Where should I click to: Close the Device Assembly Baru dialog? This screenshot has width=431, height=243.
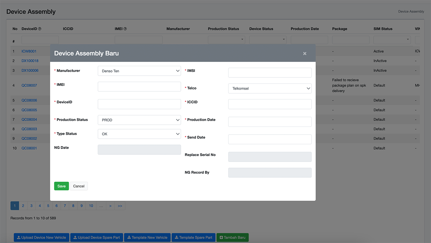pyautogui.click(x=305, y=54)
